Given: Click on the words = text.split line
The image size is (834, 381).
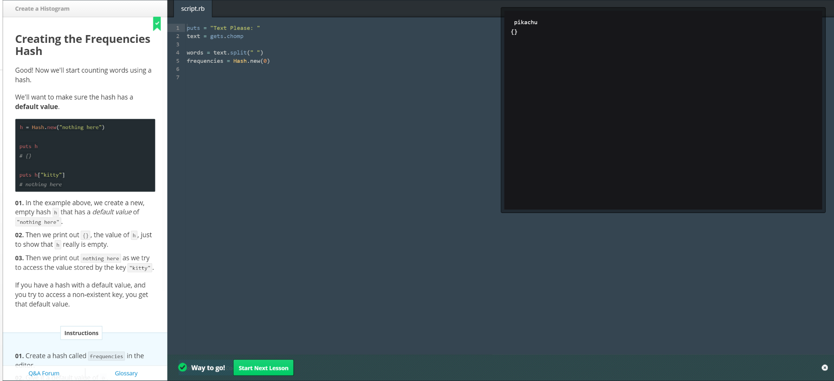Looking at the screenshot, I should (x=225, y=53).
